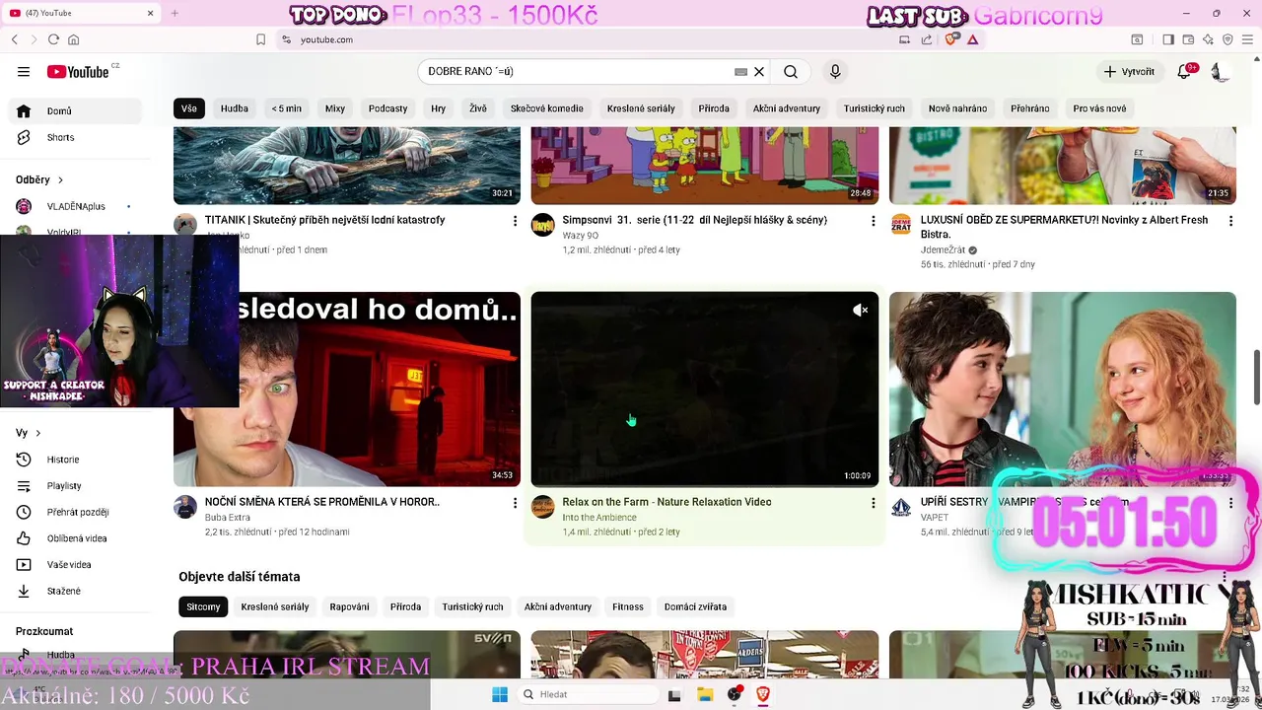The width and height of the screenshot is (1262, 710).
Task: Open the account avatar menu
Action: 1221,72
